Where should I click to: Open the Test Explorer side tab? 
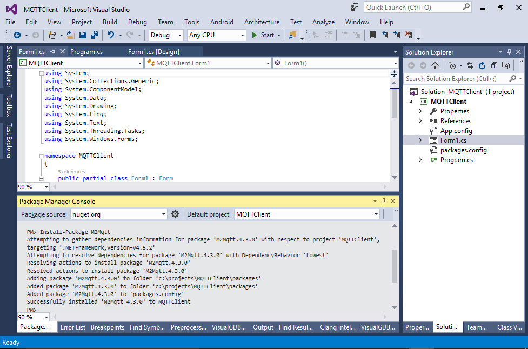9,141
